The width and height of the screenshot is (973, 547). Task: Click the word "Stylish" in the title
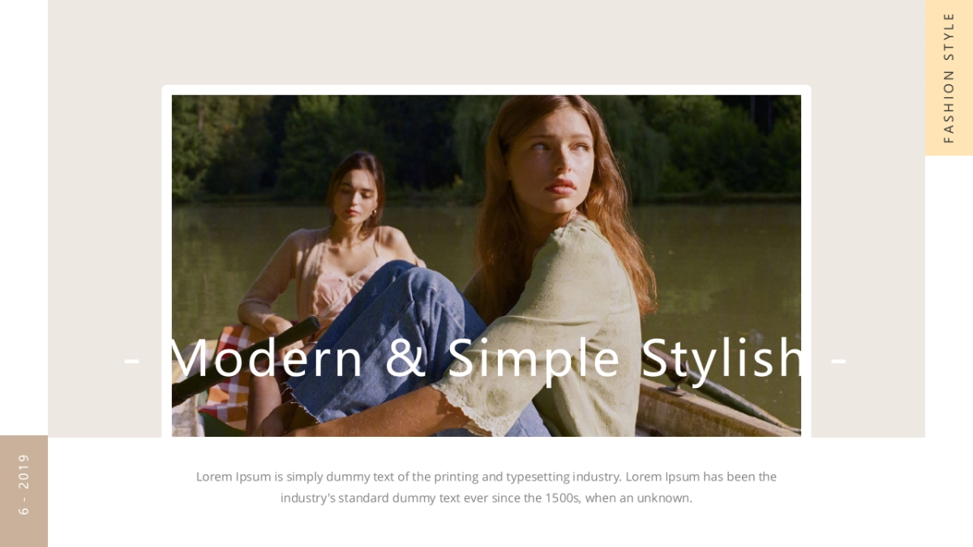[x=723, y=360]
